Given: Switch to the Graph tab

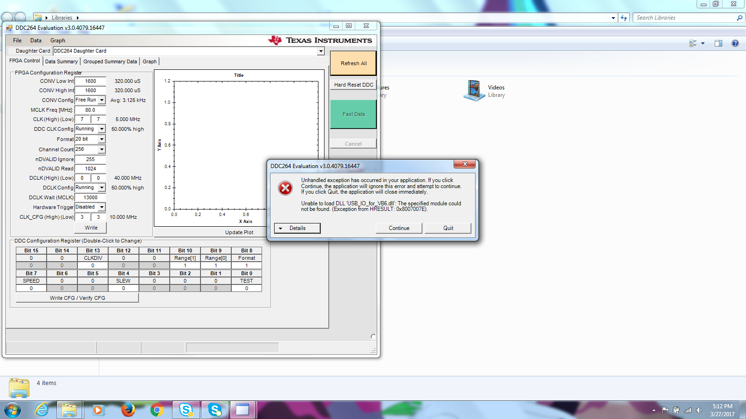Looking at the screenshot, I should [x=150, y=61].
